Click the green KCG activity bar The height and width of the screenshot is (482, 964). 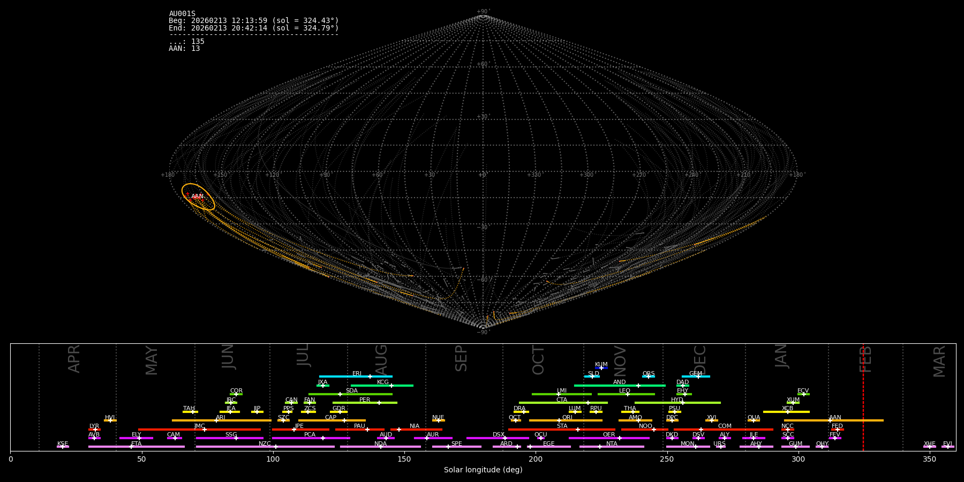click(382, 386)
